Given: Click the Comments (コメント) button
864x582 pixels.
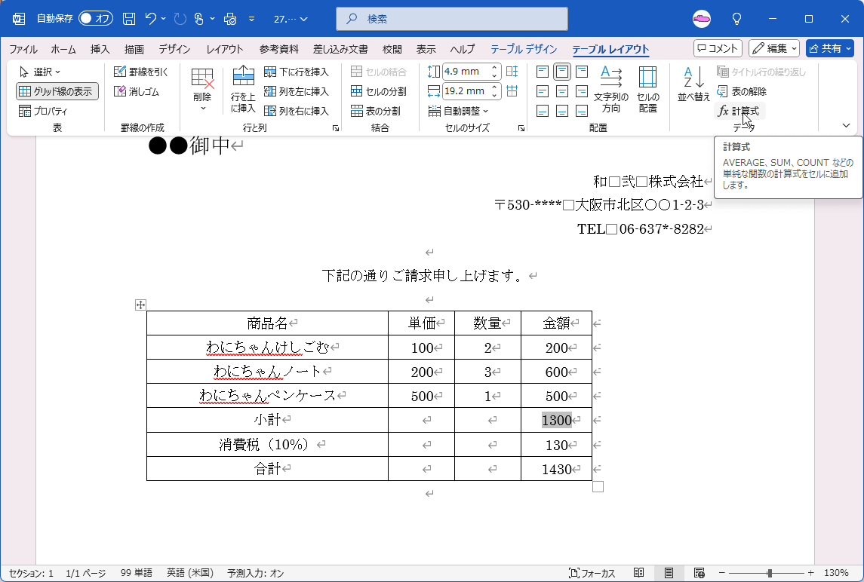Looking at the screenshot, I should click(x=718, y=48).
